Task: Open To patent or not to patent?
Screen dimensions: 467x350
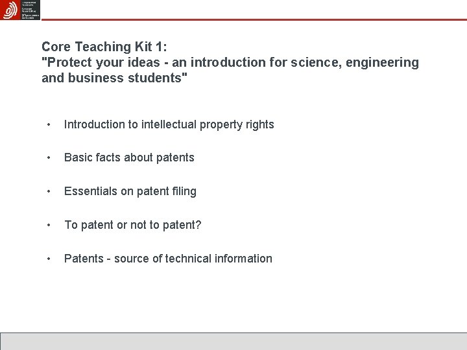Action: click(x=133, y=225)
